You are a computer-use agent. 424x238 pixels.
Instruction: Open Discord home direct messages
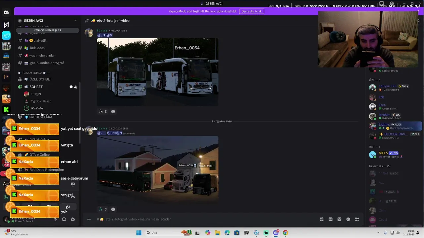(6, 12)
